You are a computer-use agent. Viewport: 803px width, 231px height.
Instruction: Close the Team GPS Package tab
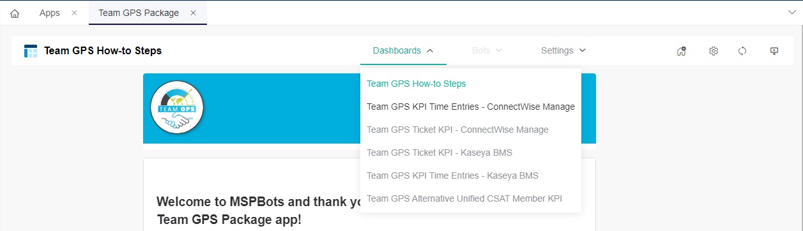[x=194, y=13]
